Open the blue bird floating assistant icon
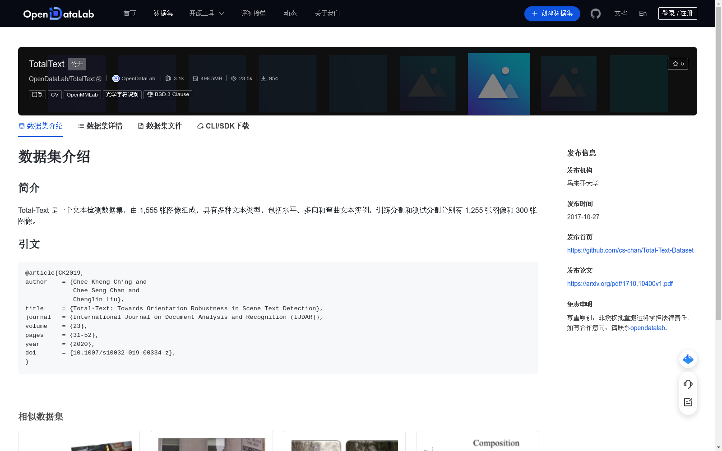This screenshot has height=451, width=722. pyautogui.click(x=688, y=359)
